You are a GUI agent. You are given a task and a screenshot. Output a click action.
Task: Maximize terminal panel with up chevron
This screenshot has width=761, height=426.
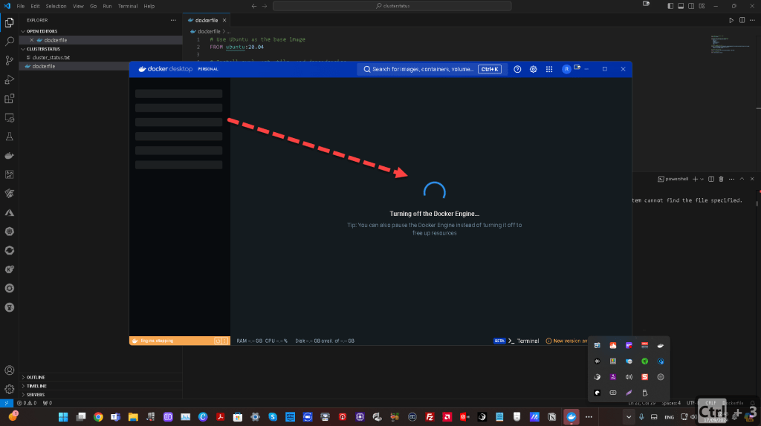point(742,179)
